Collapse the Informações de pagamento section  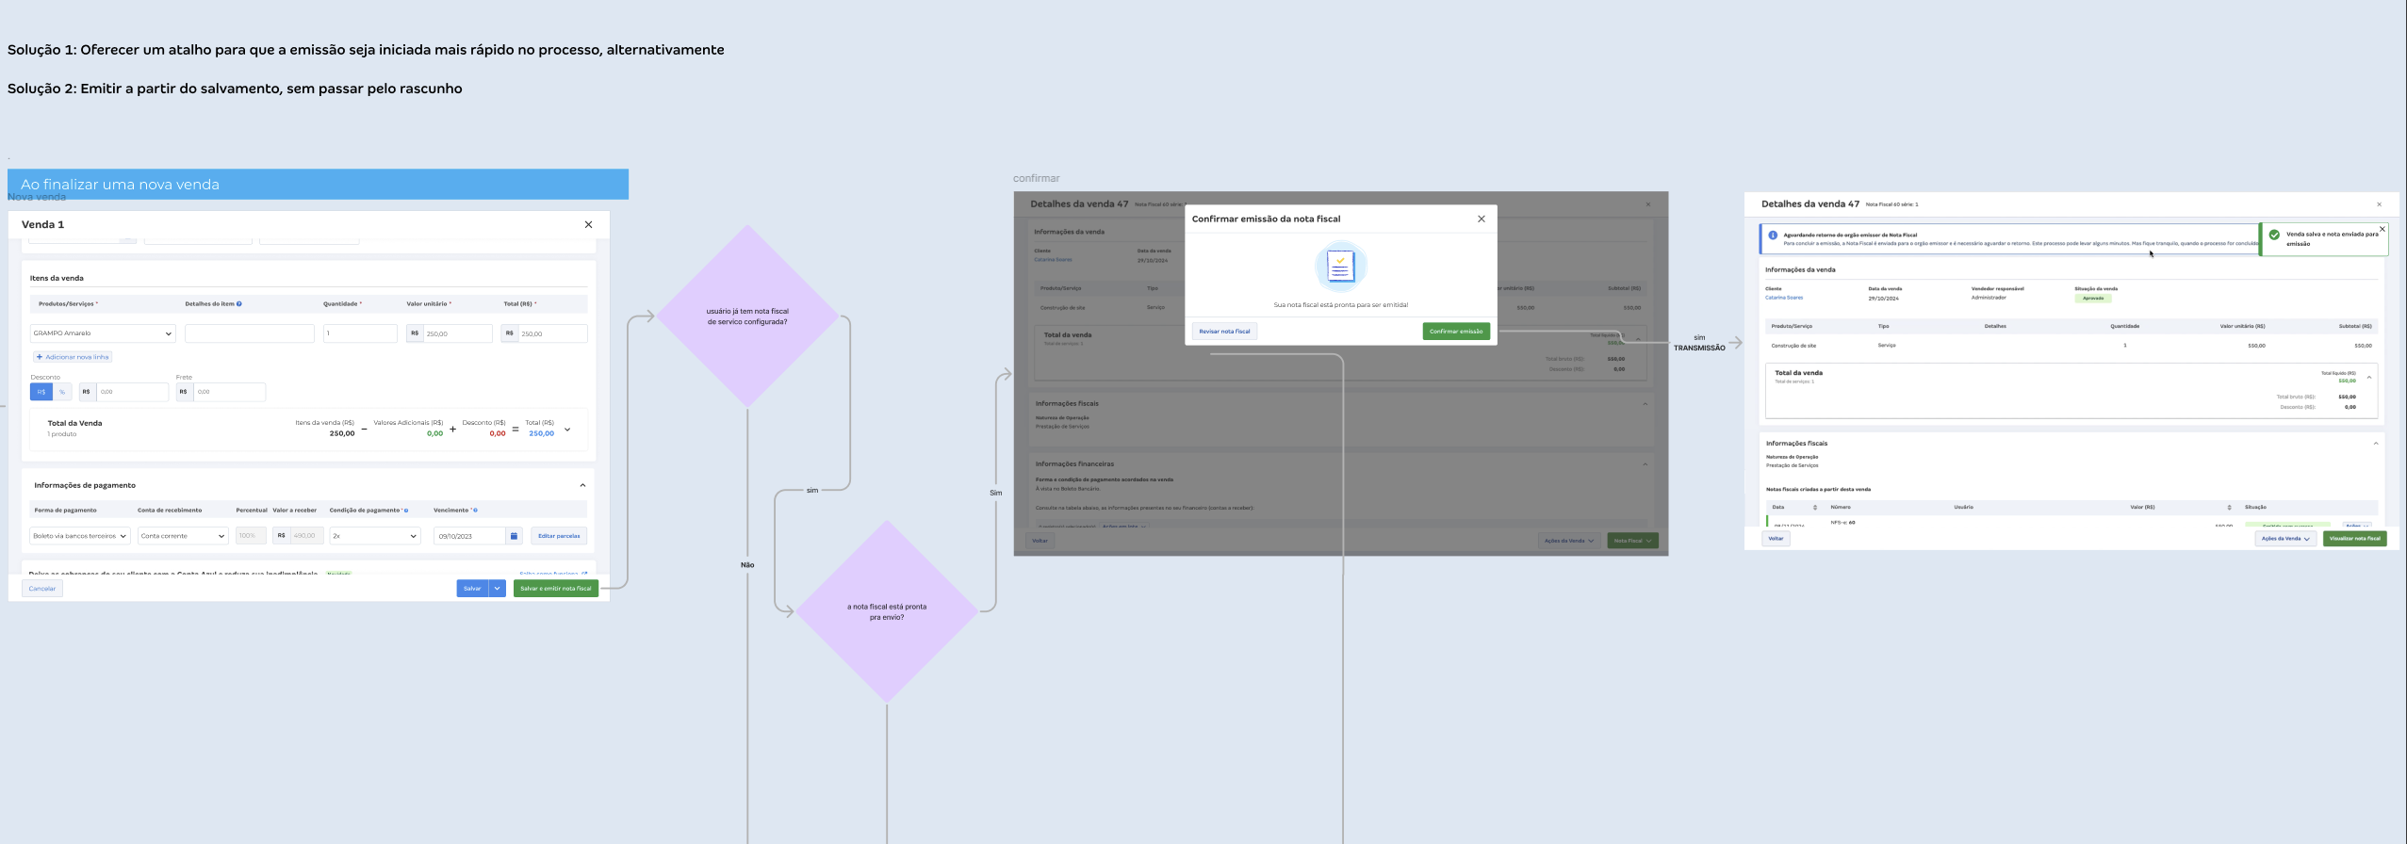click(x=582, y=486)
